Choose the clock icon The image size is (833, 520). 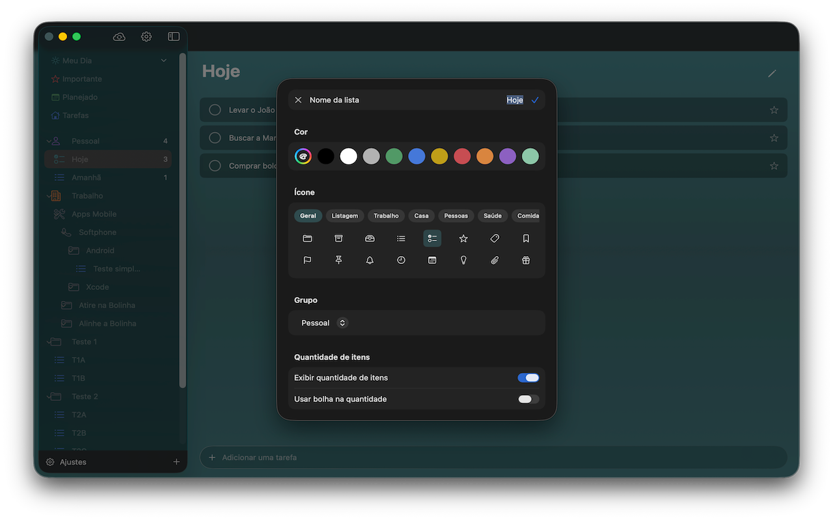401,260
